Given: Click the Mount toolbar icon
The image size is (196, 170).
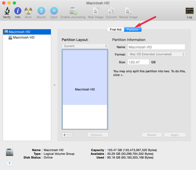Looking at the screenshot, I should point(41,11).
